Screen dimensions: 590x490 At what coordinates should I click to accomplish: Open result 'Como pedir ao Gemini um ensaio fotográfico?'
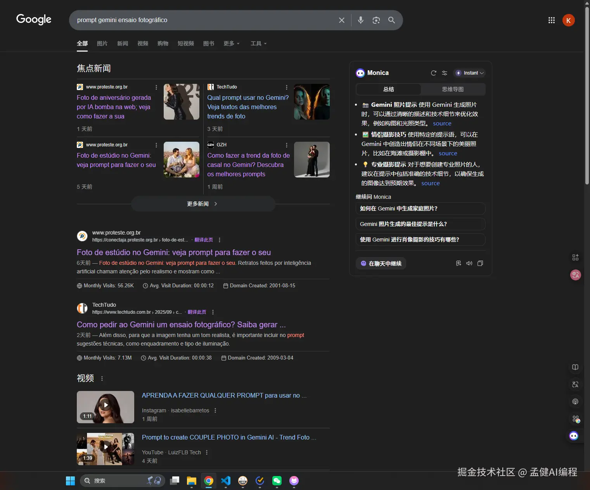click(181, 325)
